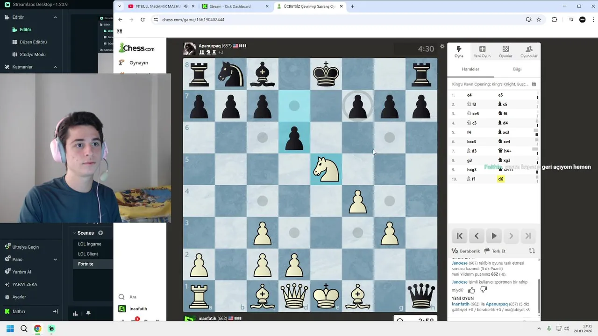Switch to the Oyunlar tab
The image size is (598, 336).
505,51
